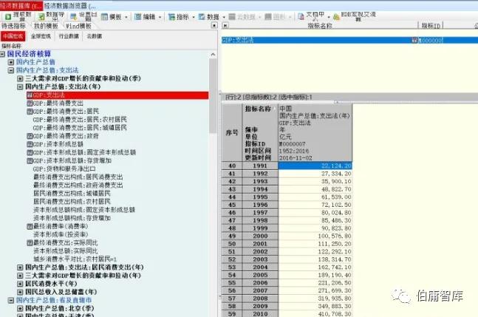Screen dimensions: 478x317
Task: Expand the 国内生产总值 node
Action: click(11, 62)
